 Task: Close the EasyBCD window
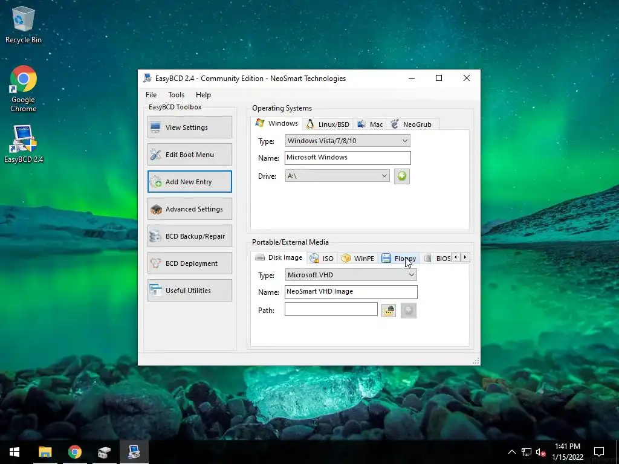[467, 78]
